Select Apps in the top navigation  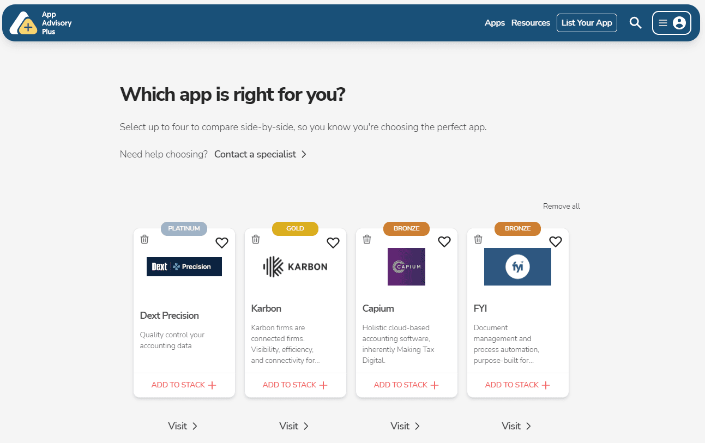[x=495, y=23]
